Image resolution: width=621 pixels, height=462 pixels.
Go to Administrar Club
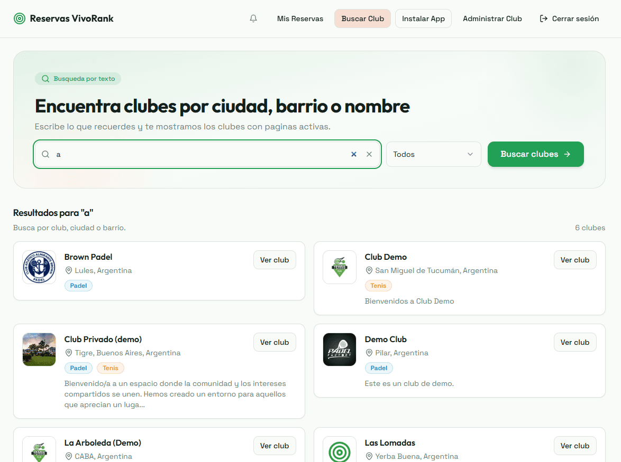tap(492, 18)
